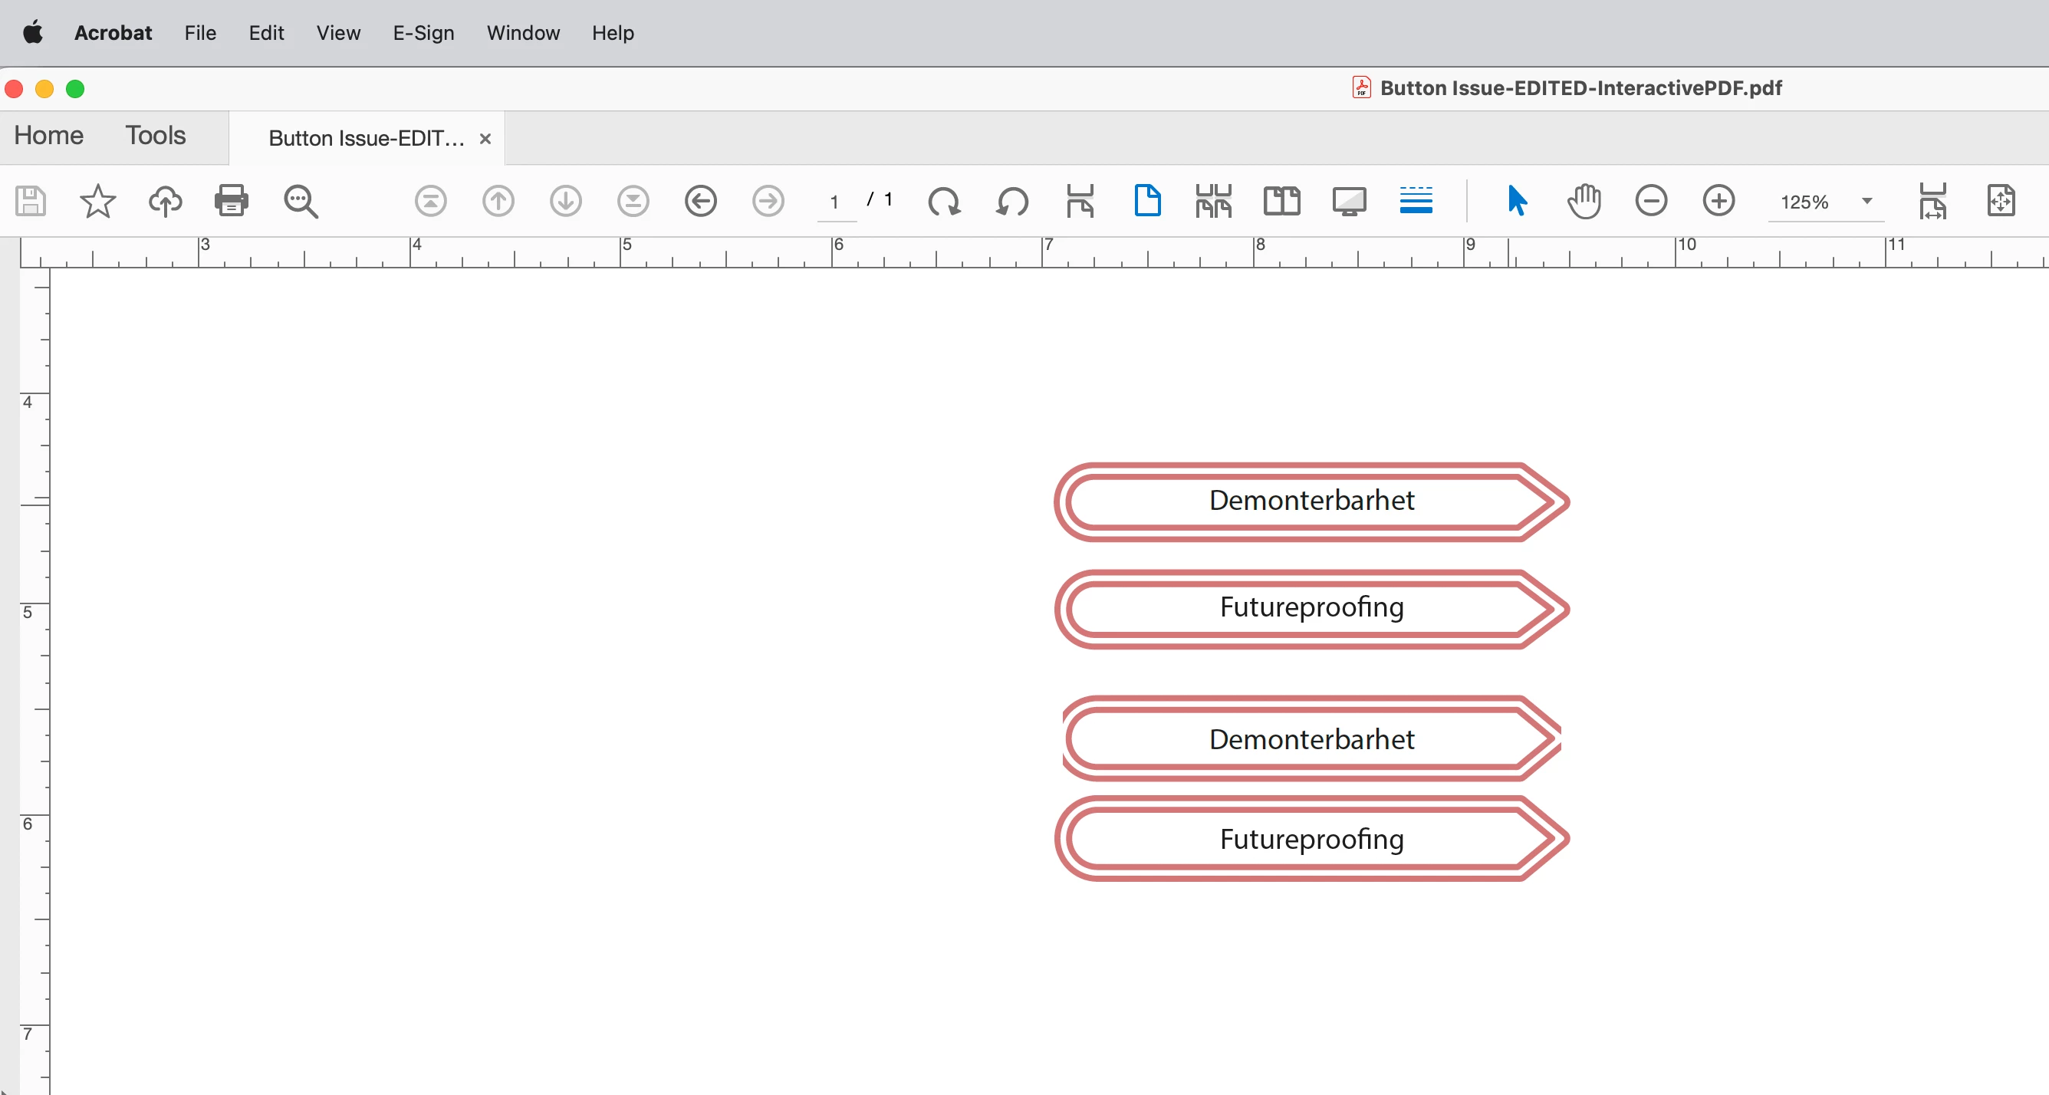Rotate the page counterclockwise
The image size is (2049, 1095).
pos(1011,200)
